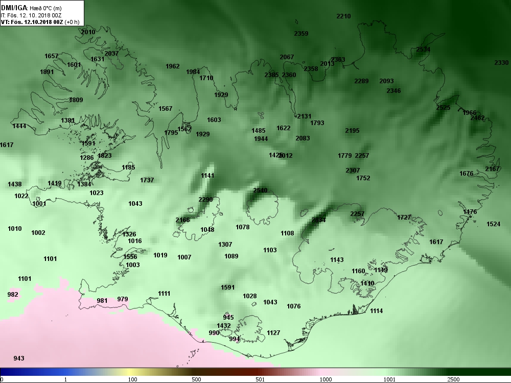Click the '2500' label on the color scale
Screen dimensions: 511x383
[x=453, y=379]
